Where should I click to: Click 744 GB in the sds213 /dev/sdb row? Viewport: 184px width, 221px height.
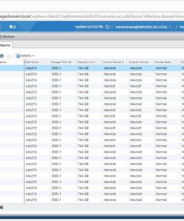[x=83, y=74]
